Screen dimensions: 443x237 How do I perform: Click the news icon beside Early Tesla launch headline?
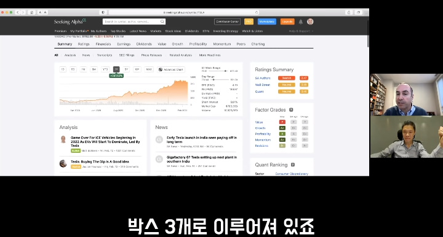click(x=159, y=139)
